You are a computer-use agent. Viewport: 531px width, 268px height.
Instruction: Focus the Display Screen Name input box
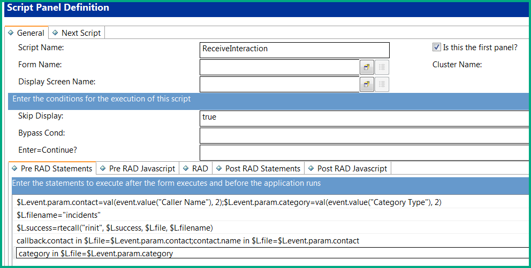[279, 84]
